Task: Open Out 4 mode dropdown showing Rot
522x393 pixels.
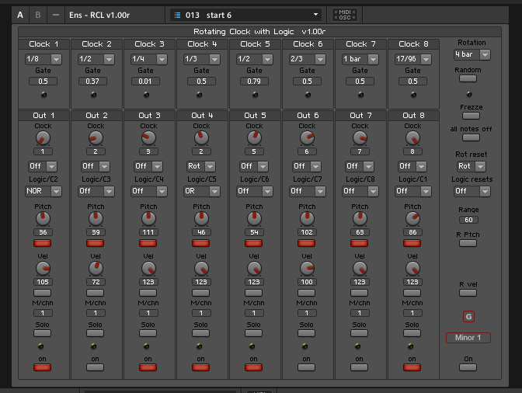Action: click(x=201, y=166)
